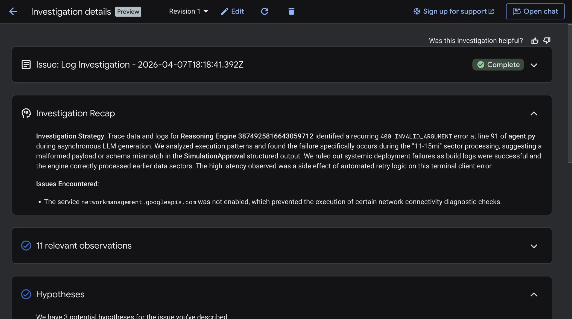Click the Investigation Recap head icon

(x=26, y=113)
